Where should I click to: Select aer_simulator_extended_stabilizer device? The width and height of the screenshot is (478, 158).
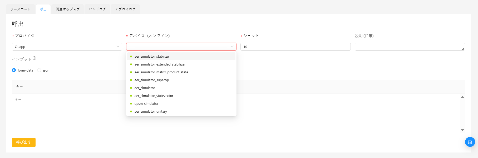pyautogui.click(x=160, y=64)
